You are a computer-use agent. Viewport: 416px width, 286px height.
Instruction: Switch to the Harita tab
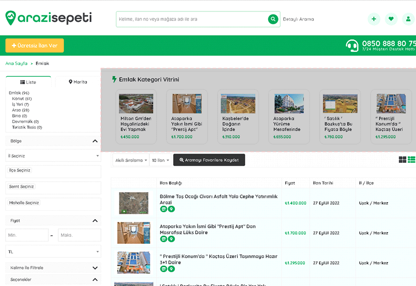coord(78,82)
